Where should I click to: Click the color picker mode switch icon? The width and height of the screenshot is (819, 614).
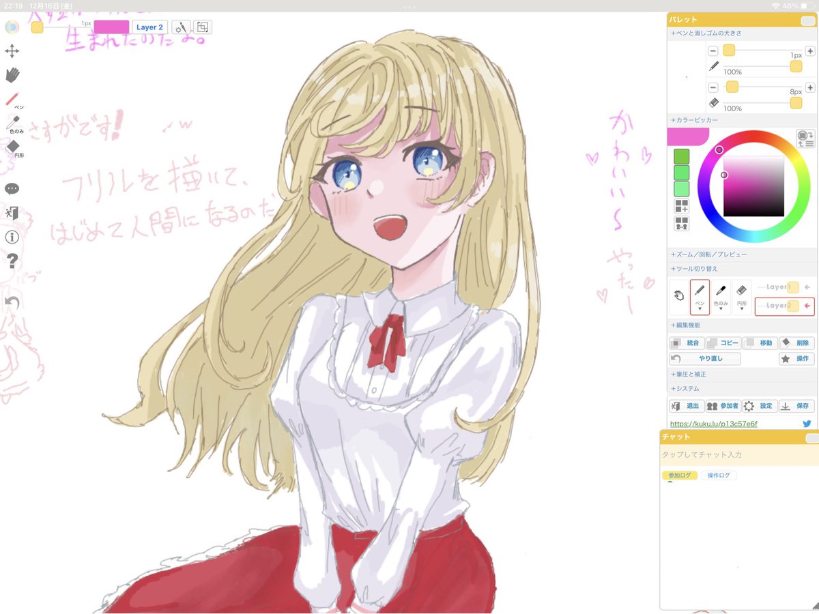pyautogui.click(x=806, y=138)
